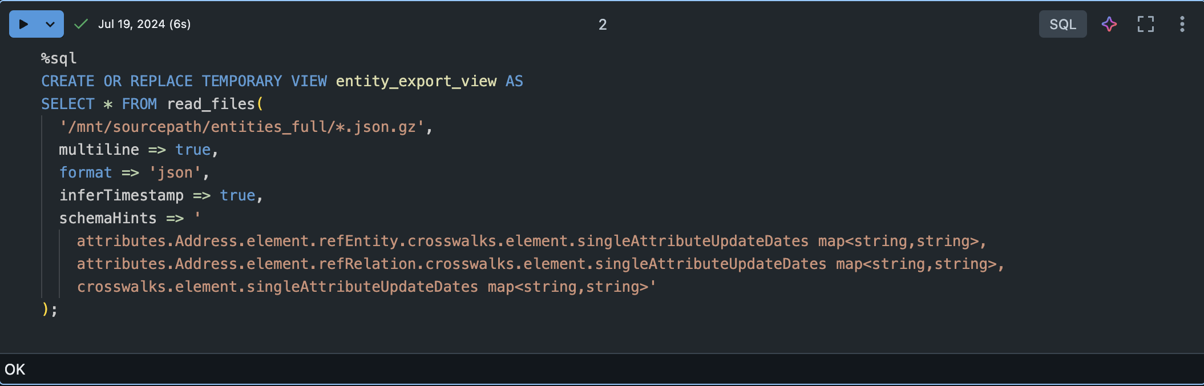The height and width of the screenshot is (386, 1204).
Task: Click the execution timestamp Jul 19, 2024
Action: pyautogui.click(x=144, y=24)
